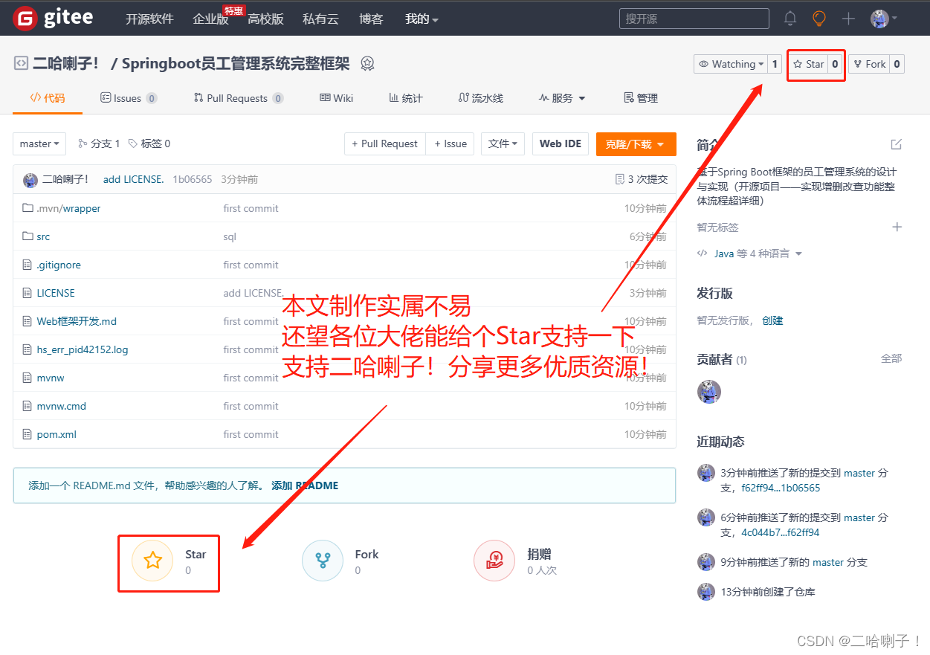
Task: Open 高校版 in the top navigation
Action: tap(266, 19)
